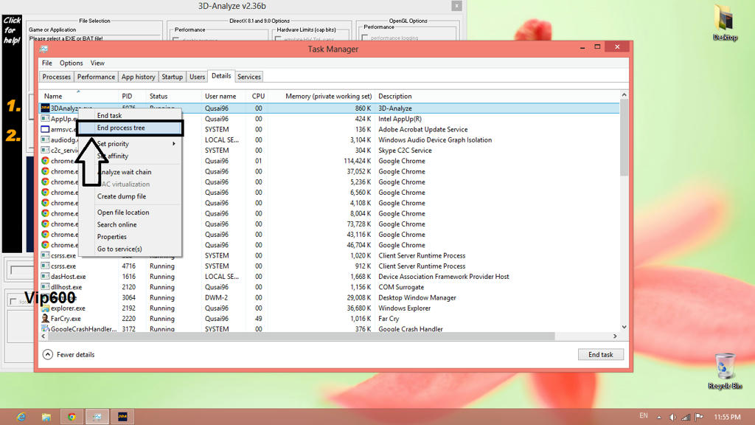This screenshot has width=755, height=425.
Task: Open the network icon in system tray
Action: [x=686, y=418]
